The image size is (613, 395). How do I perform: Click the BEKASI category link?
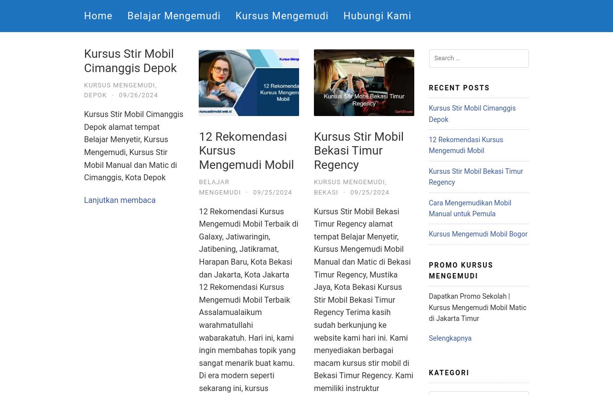[x=326, y=192]
